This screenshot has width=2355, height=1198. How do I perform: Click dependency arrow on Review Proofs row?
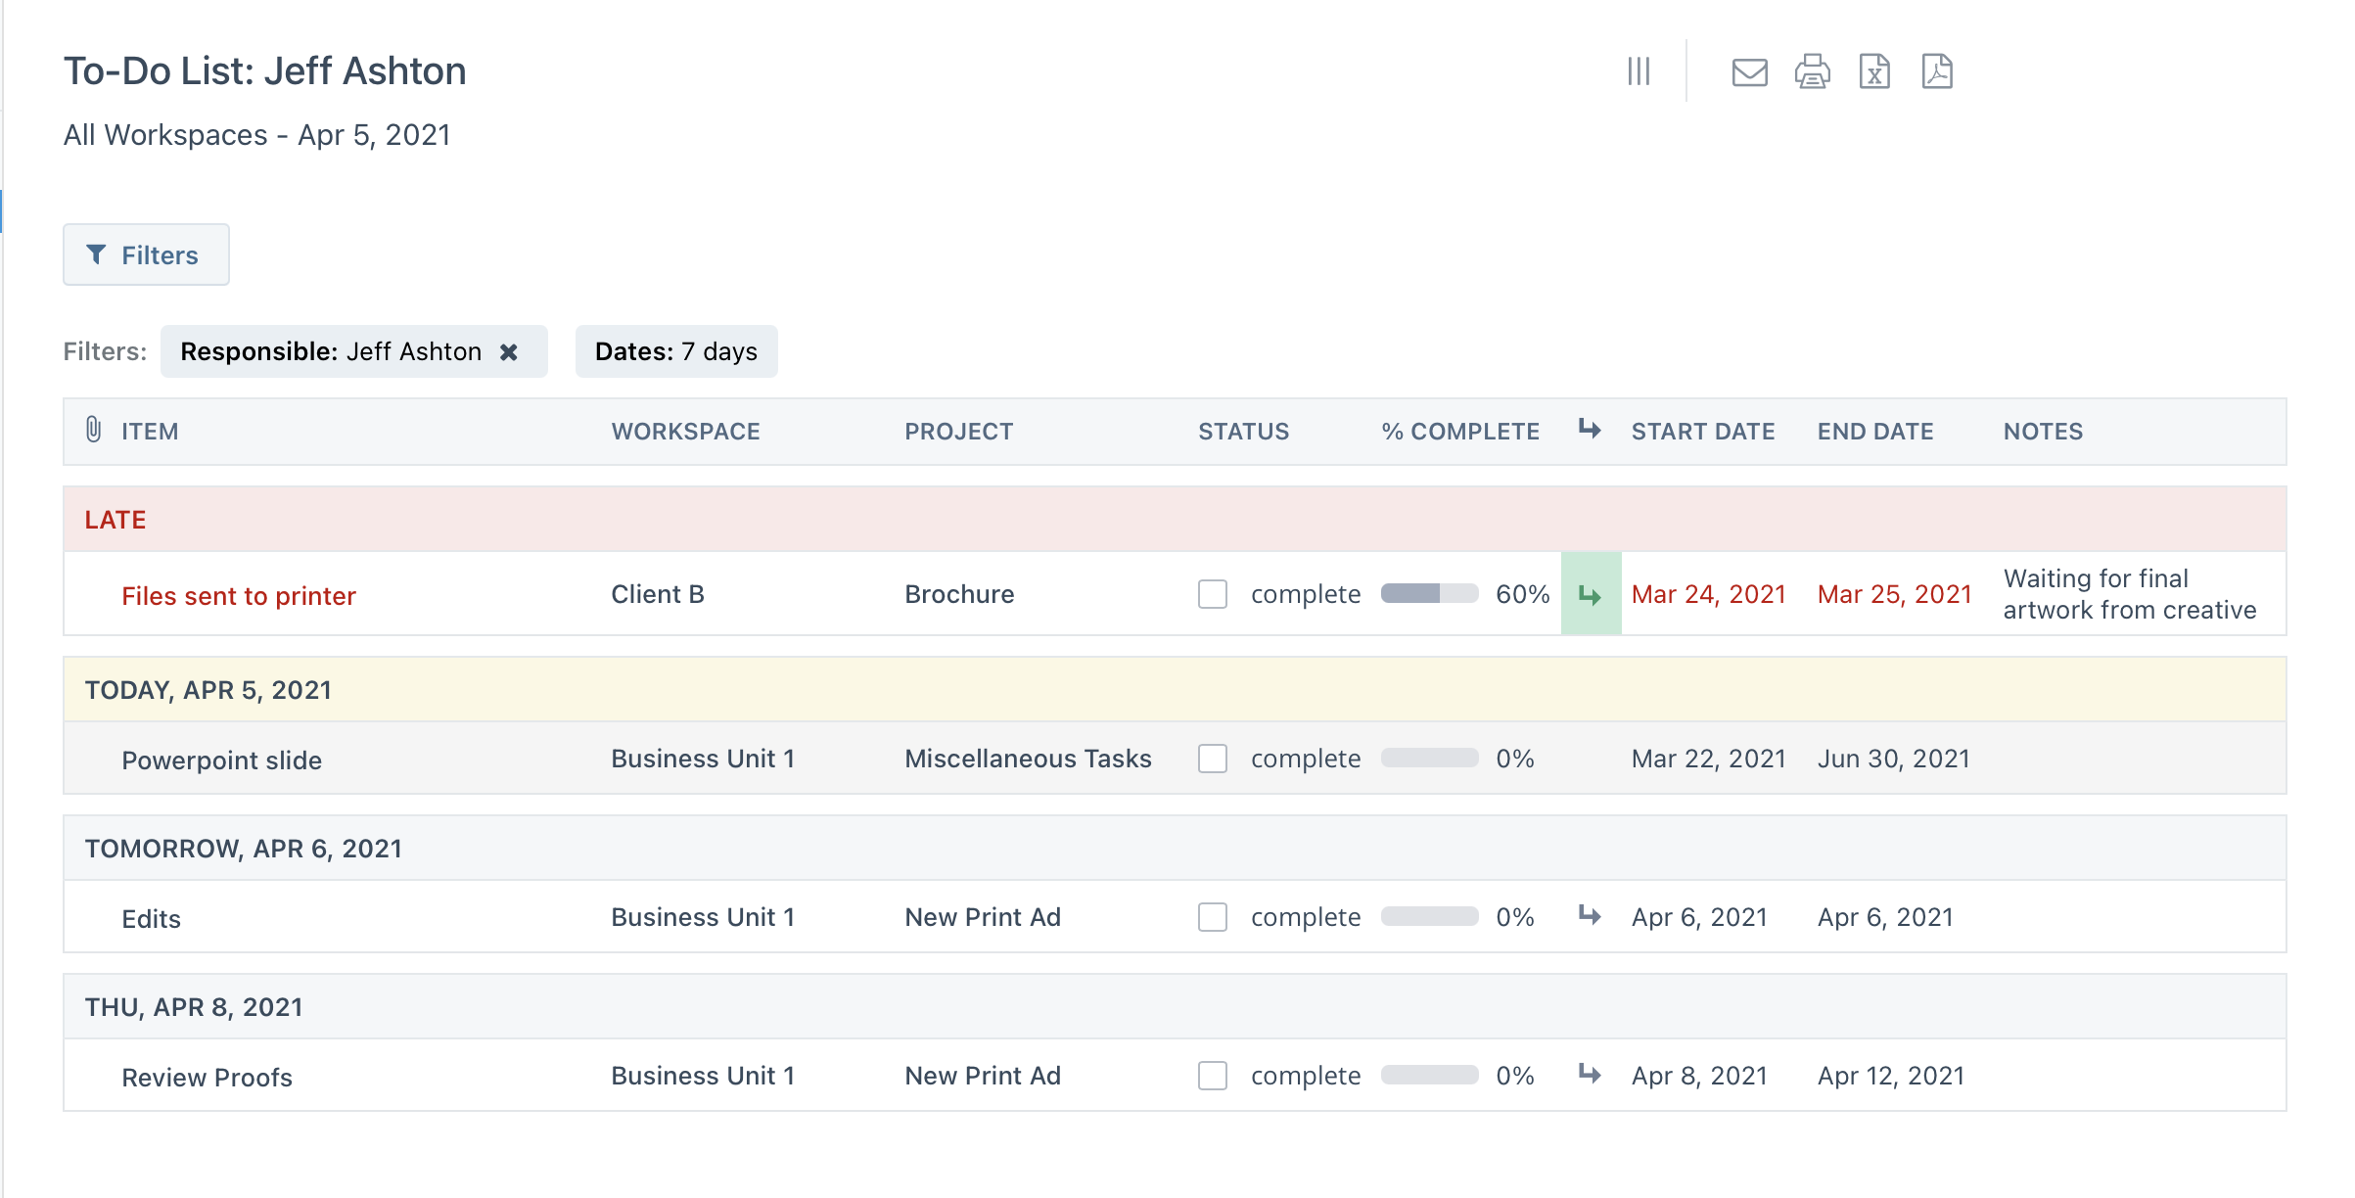tap(1590, 1075)
